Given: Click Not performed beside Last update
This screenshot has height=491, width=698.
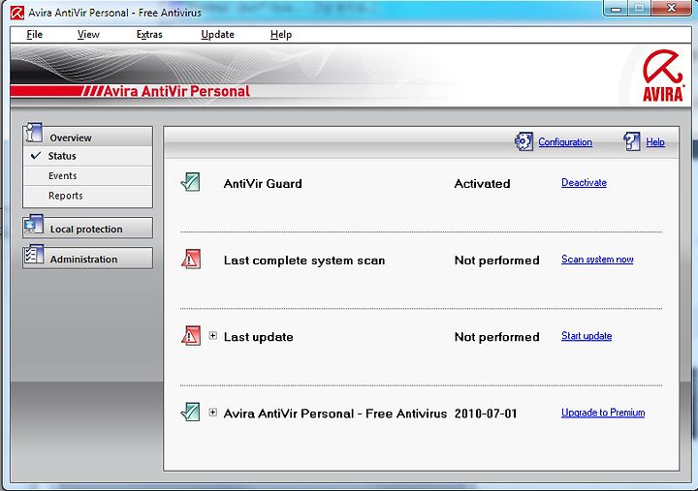Looking at the screenshot, I should click(496, 337).
